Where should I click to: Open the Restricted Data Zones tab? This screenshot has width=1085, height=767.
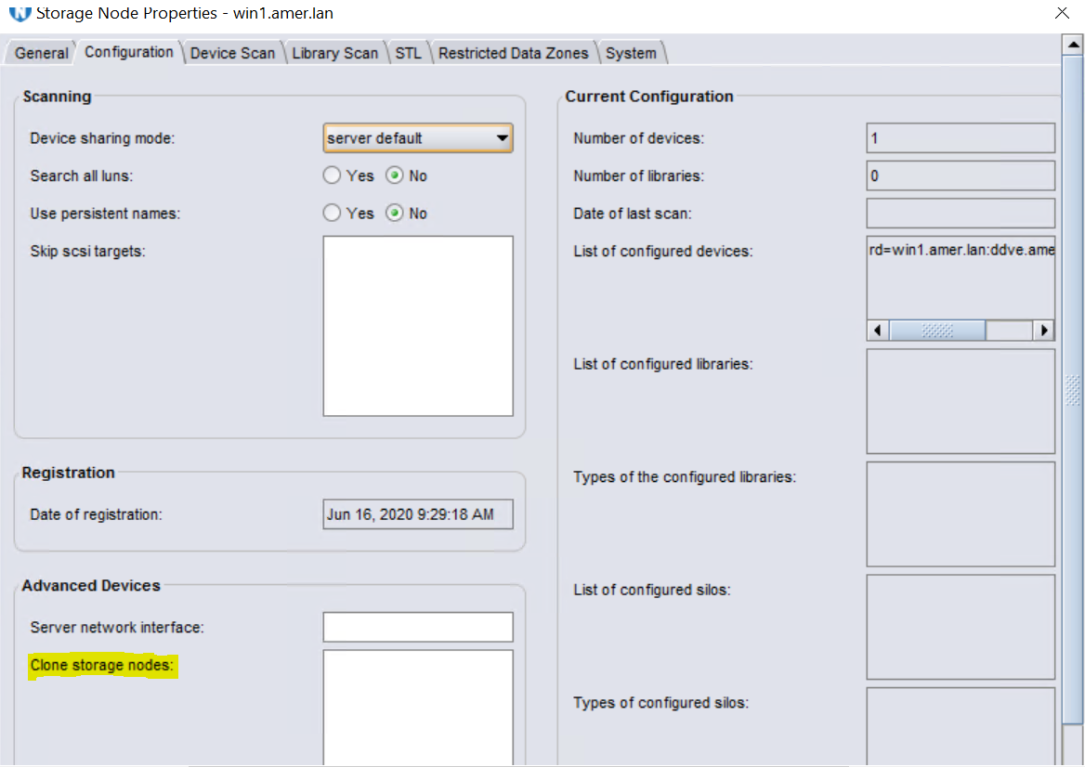point(513,53)
